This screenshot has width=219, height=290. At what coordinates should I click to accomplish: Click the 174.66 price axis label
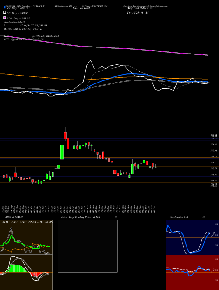[213, 144]
